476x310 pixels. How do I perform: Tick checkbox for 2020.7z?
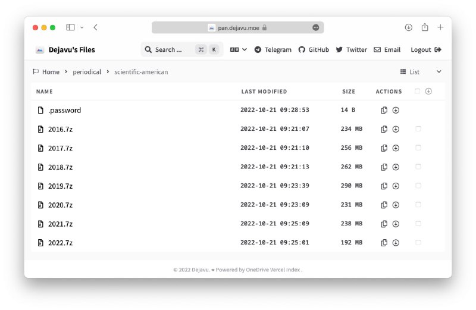[x=418, y=205]
